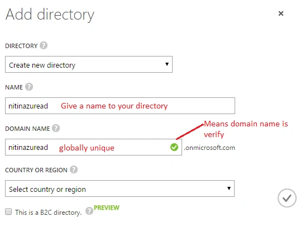Screen dimensions: 305x226
Task: Click the .onmicrosoft.com domain suffix
Action: pyautogui.click(x=209, y=148)
